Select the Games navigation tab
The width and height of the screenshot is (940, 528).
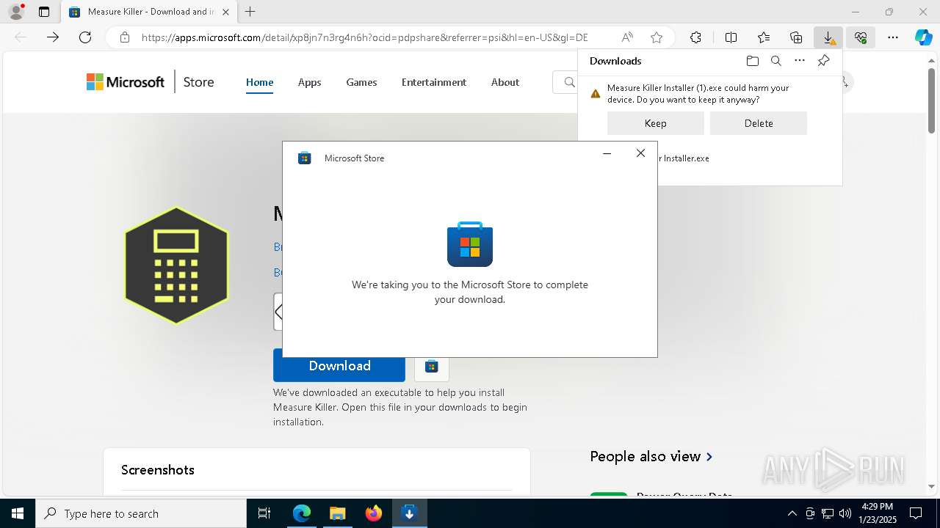coord(361,82)
